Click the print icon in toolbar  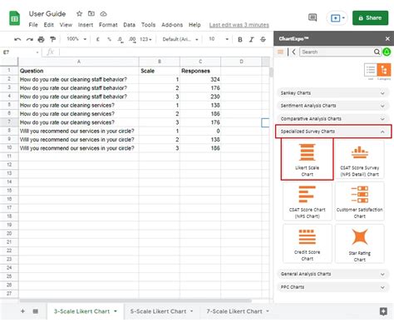[x=41, y=39]
